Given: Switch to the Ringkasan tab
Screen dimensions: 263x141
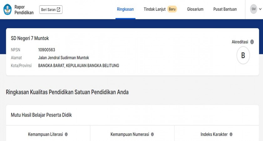Looking at the screenshot, I should [x=125, y=9].
